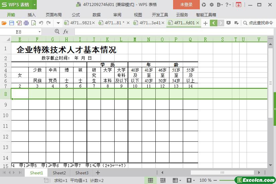Switch to page break preview view

163,180
